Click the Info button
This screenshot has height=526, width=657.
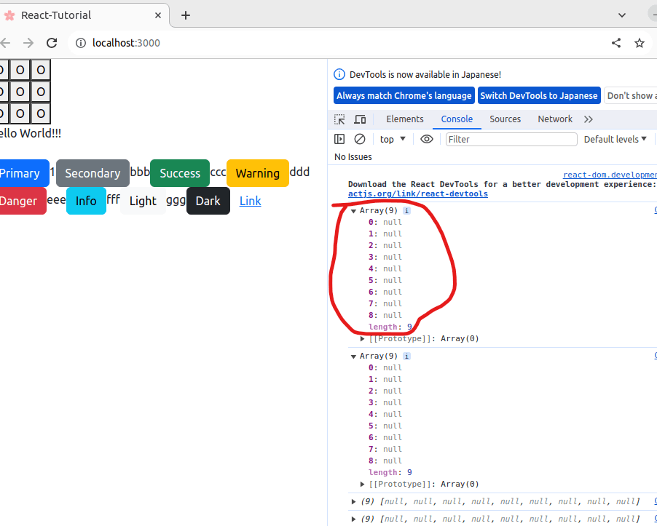point(86,201)
